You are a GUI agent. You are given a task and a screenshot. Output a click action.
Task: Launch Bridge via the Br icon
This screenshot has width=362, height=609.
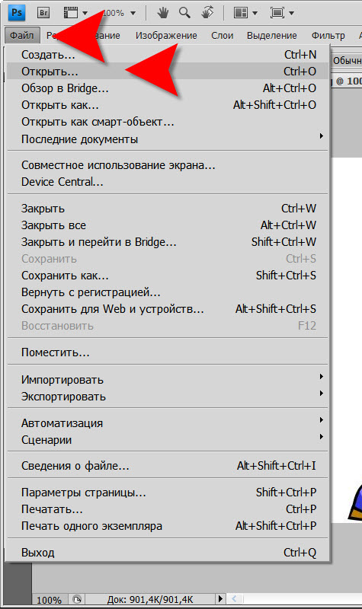point(43,13)
